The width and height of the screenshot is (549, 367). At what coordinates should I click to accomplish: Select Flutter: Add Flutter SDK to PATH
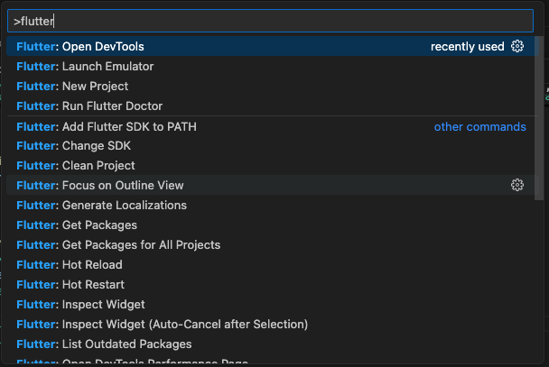click(x=273, y=126)
